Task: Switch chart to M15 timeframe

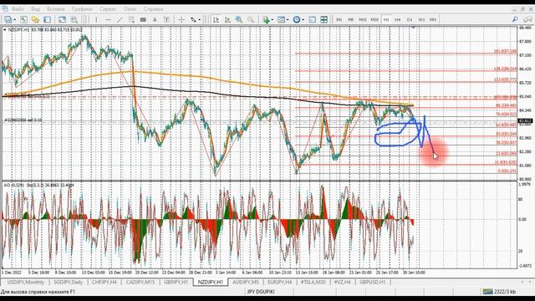Action: coord(362,20)
